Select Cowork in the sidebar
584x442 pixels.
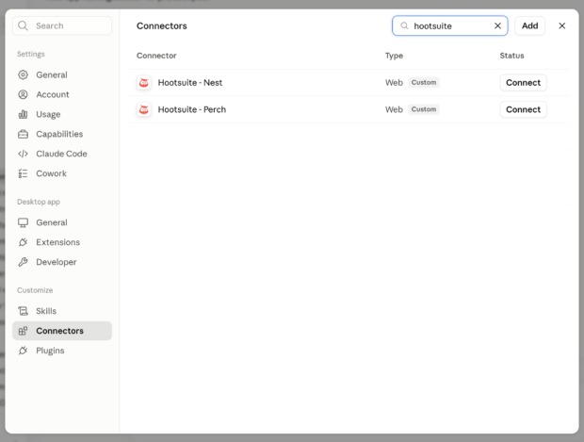(62, 173)
